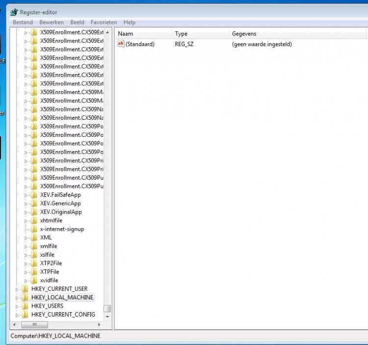The height and width of the screenshot is (345, 368).
Task: Expand the XEV.GenericApp key arrow
Action: (26, 204)
